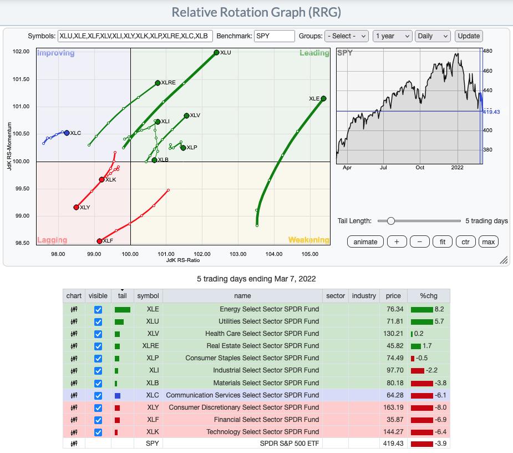Open candlestick chart icon for XLE row

pos(74,309)
